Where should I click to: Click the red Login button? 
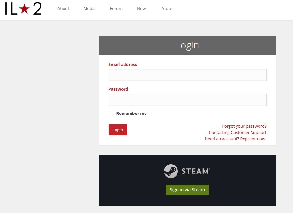117,130
